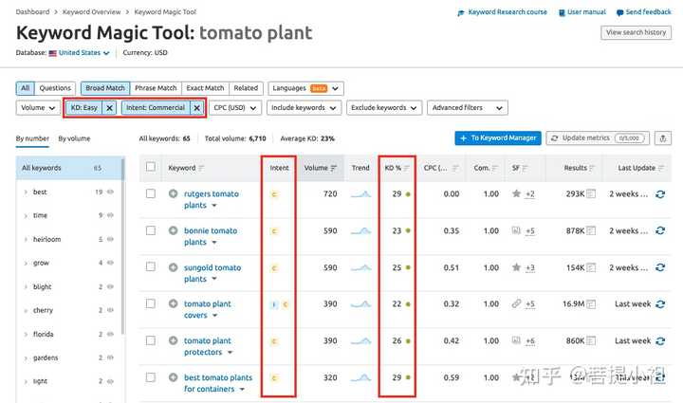The image size is (683, 403).
Task: Open Languages beta dropdown
Action: 305,88
